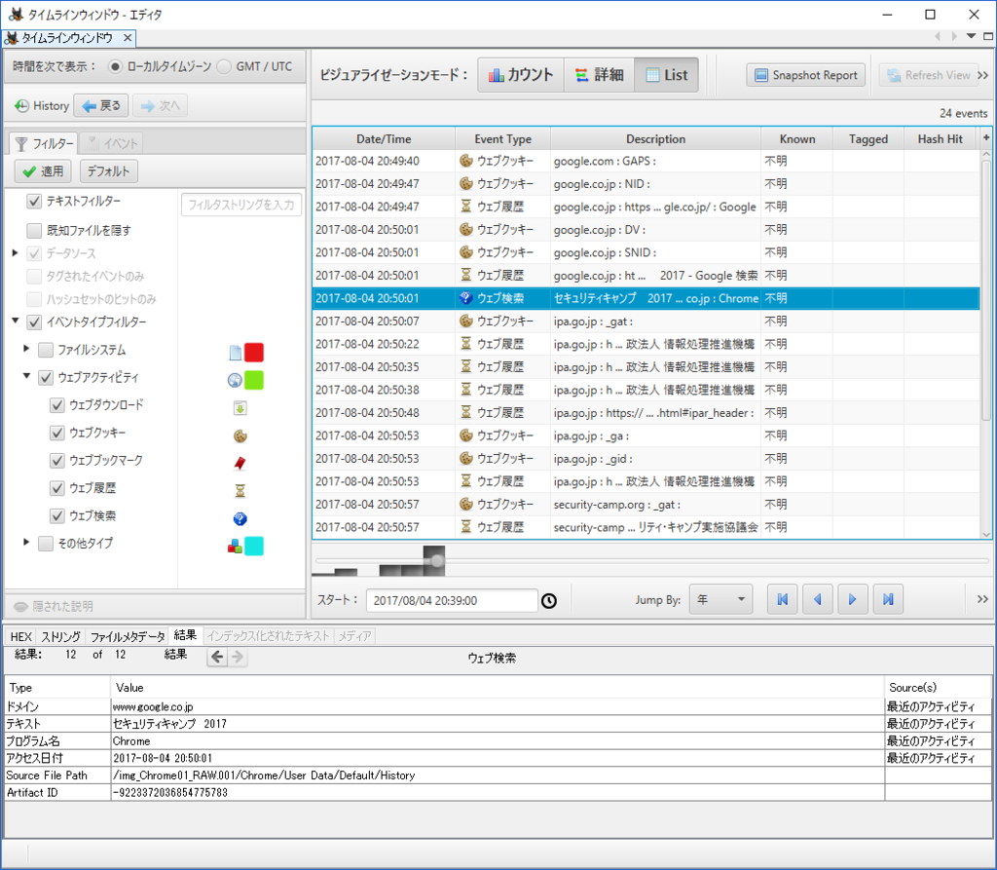The width and height of the screenshot is (997, 870).
Task: Step timeline forward with right arrow
Action: pos(853,599)
